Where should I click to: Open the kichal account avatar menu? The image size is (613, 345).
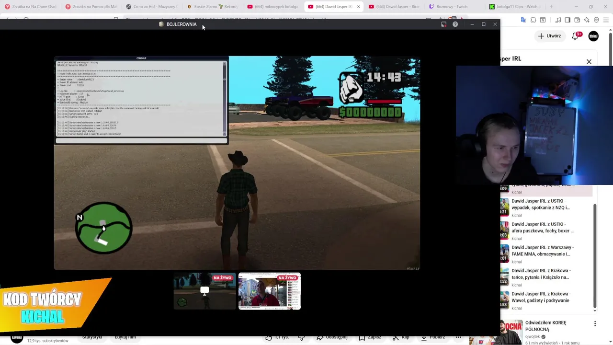(x=593, y=36)
